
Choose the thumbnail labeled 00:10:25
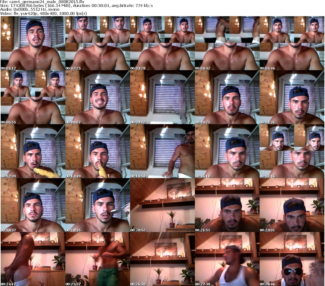pyautogui.click(x=227, y=97)
